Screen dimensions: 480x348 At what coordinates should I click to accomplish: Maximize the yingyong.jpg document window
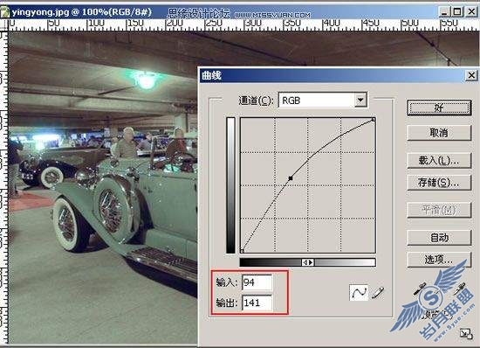pyautogui.click(x=457, y=12)
